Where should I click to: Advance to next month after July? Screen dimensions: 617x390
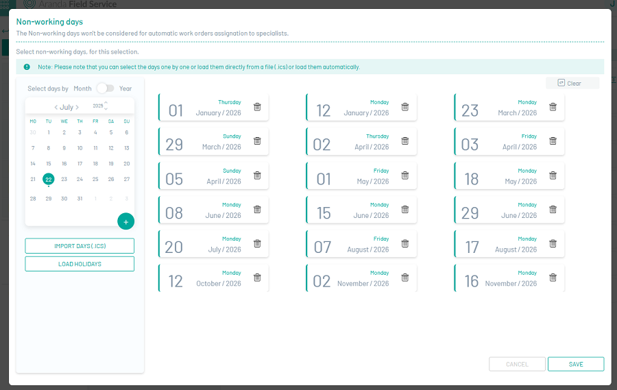(77, 108)
